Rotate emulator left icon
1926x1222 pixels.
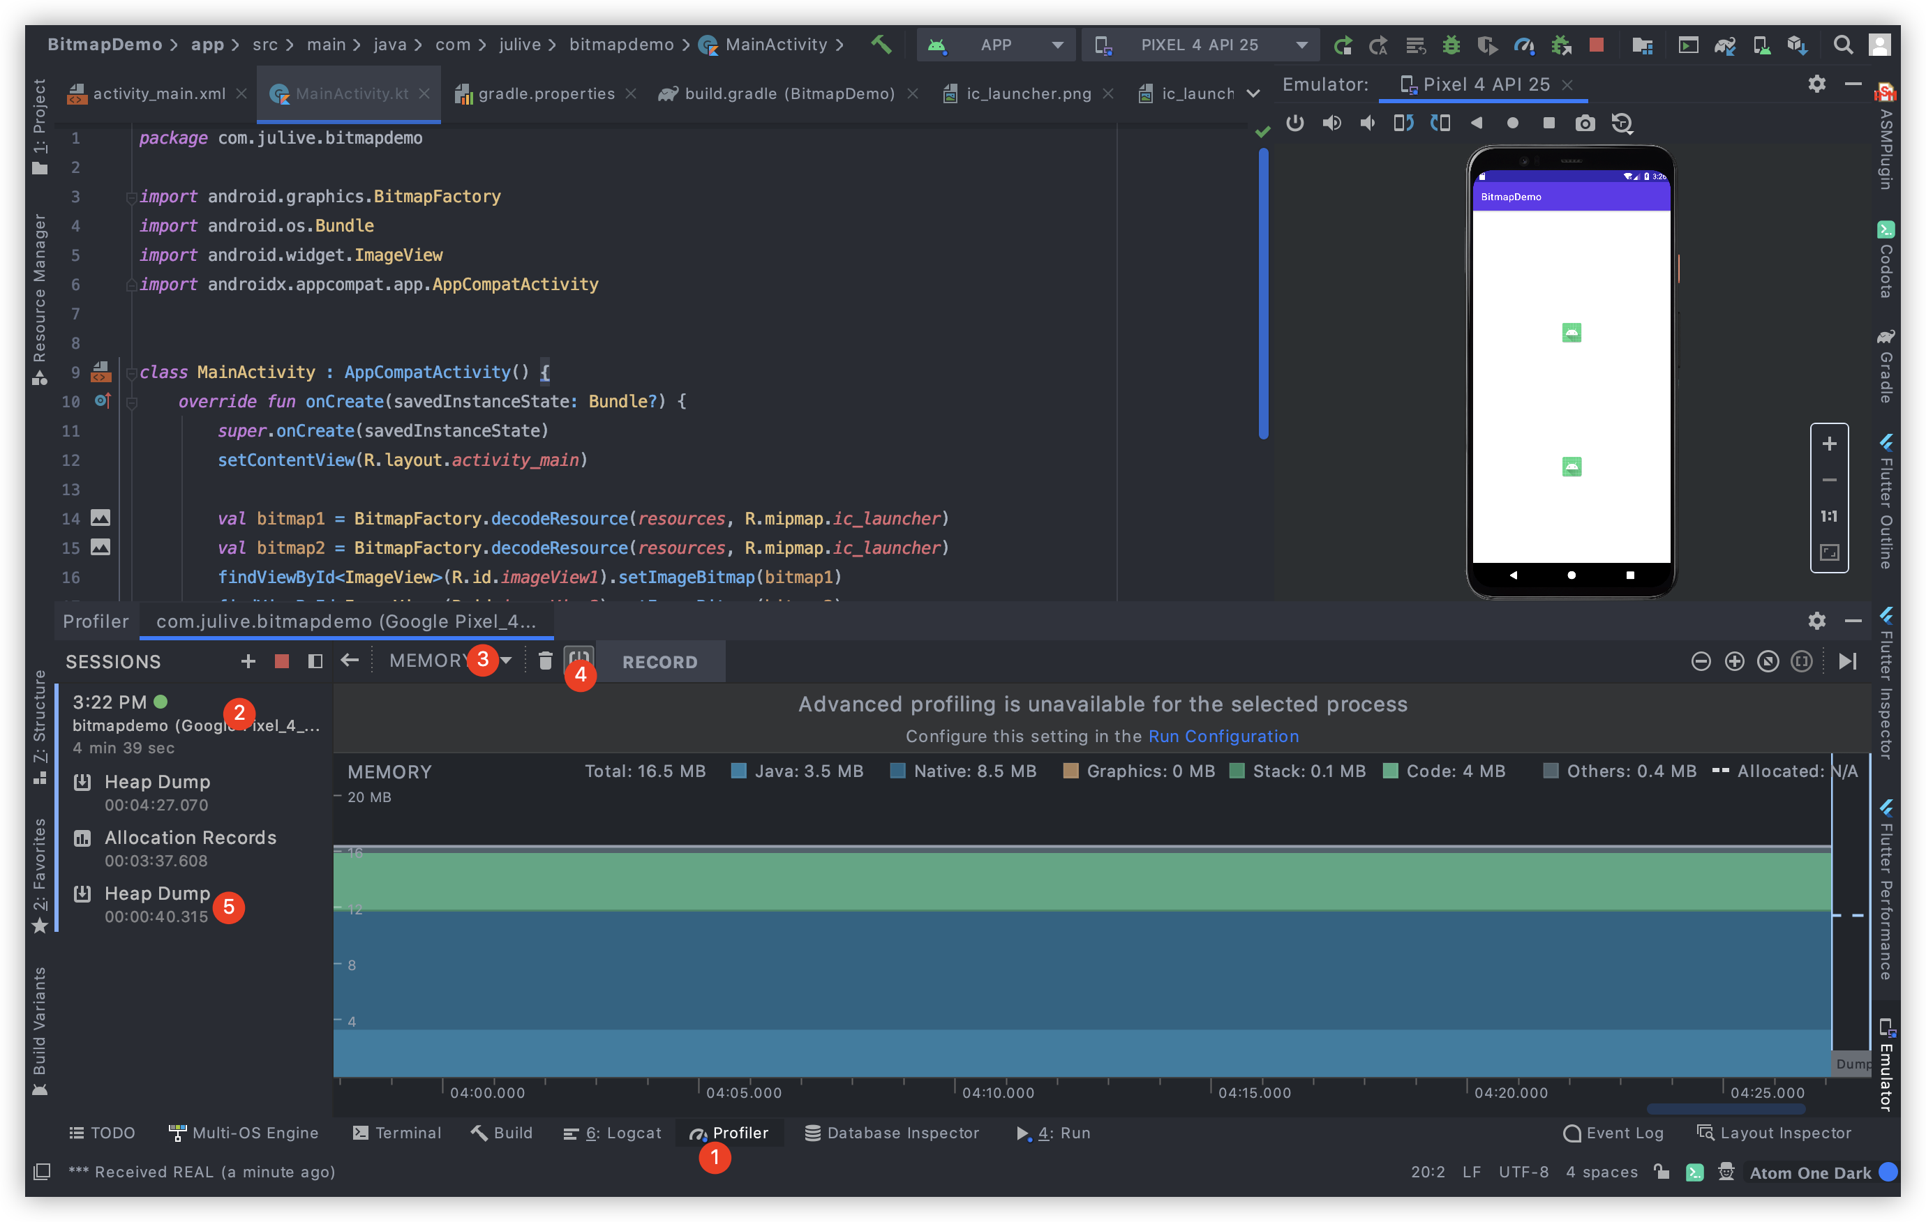(x=1404, y=123)
